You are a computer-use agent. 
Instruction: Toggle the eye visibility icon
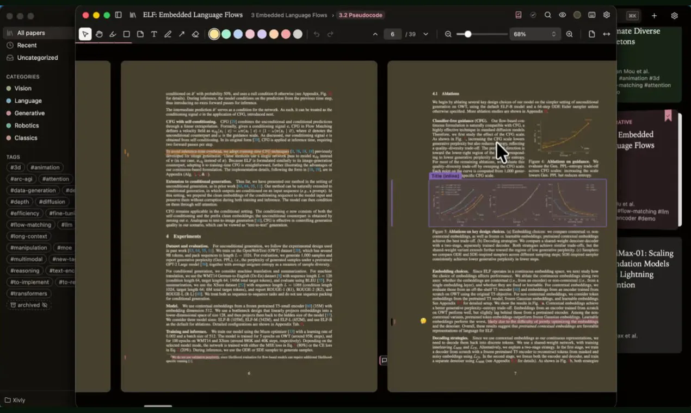pyautogui.click(x=563, y=15)
